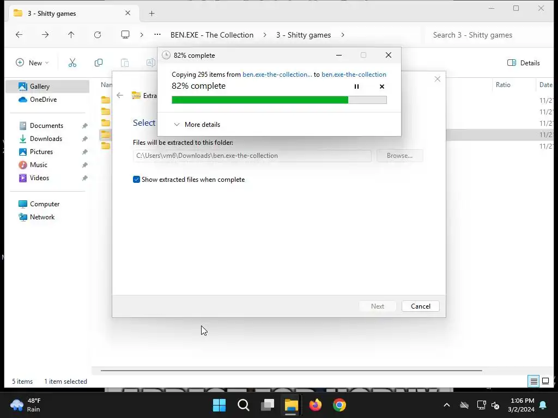Click the Copy icon in the toolbar
Screen dimensions: 558x418
click(x=99, y=63)
